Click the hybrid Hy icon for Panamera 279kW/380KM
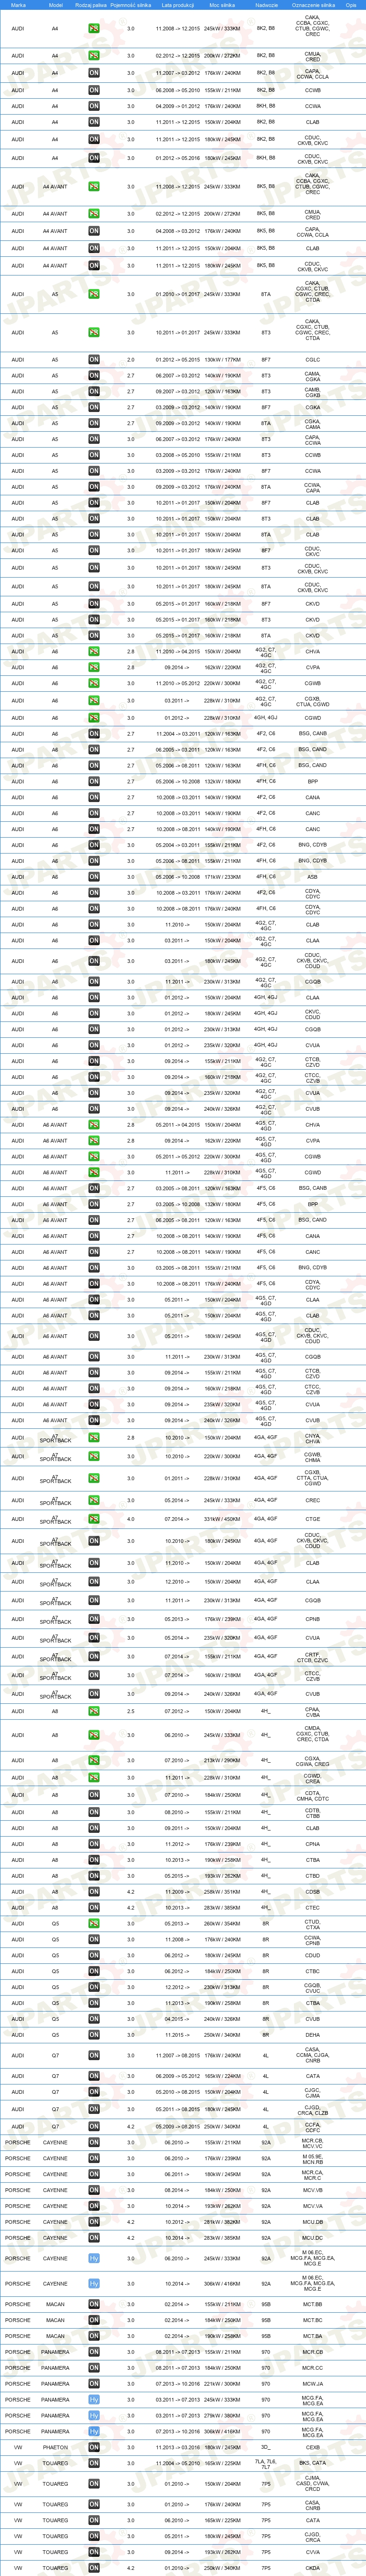Screen dimensions: 366x2576 click(94, 2415)
